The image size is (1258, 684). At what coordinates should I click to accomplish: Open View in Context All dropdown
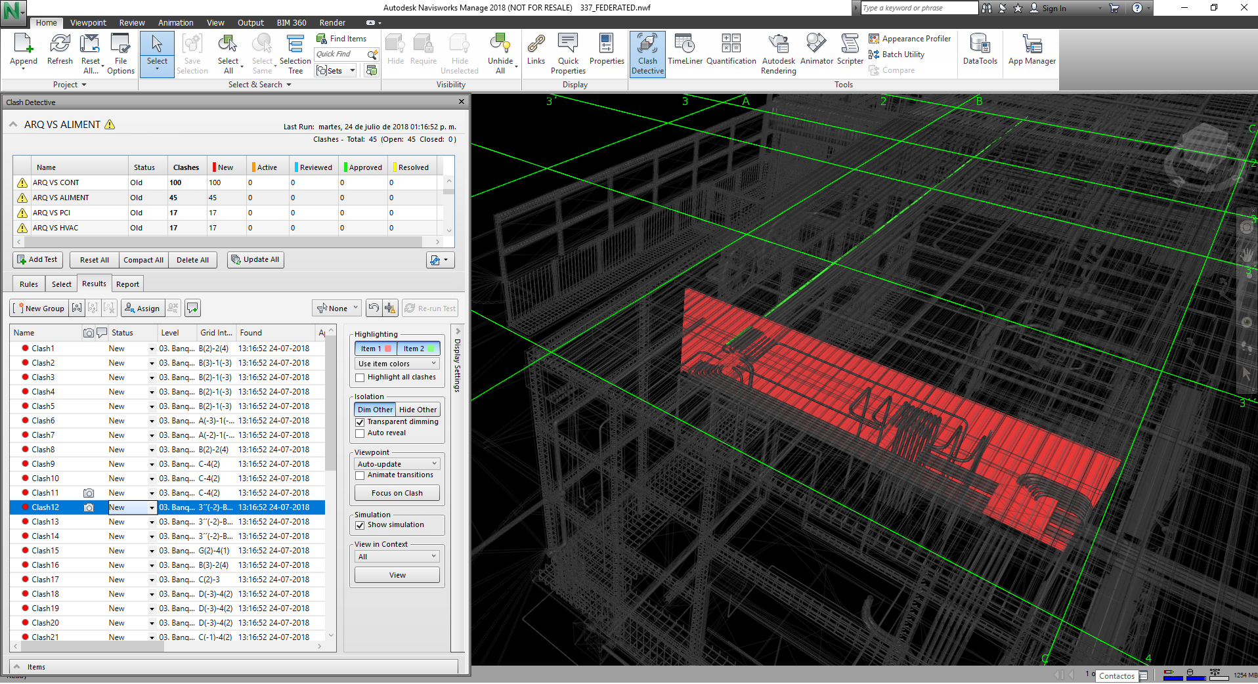pos(397,557)
